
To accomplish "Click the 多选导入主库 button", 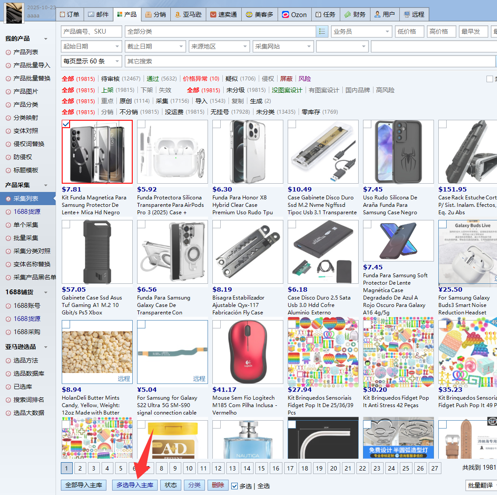I will click(134, 485).
